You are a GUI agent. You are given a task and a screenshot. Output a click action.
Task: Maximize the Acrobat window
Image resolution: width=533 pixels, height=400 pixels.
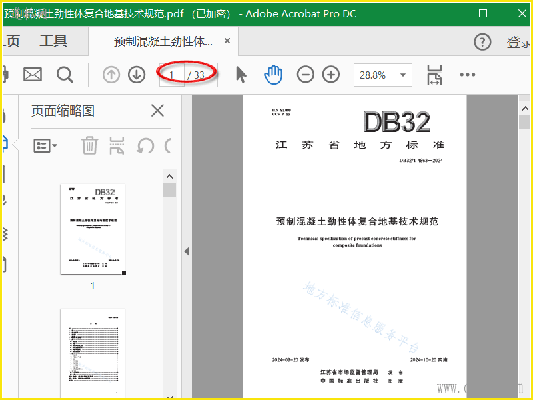click(482, 13)
